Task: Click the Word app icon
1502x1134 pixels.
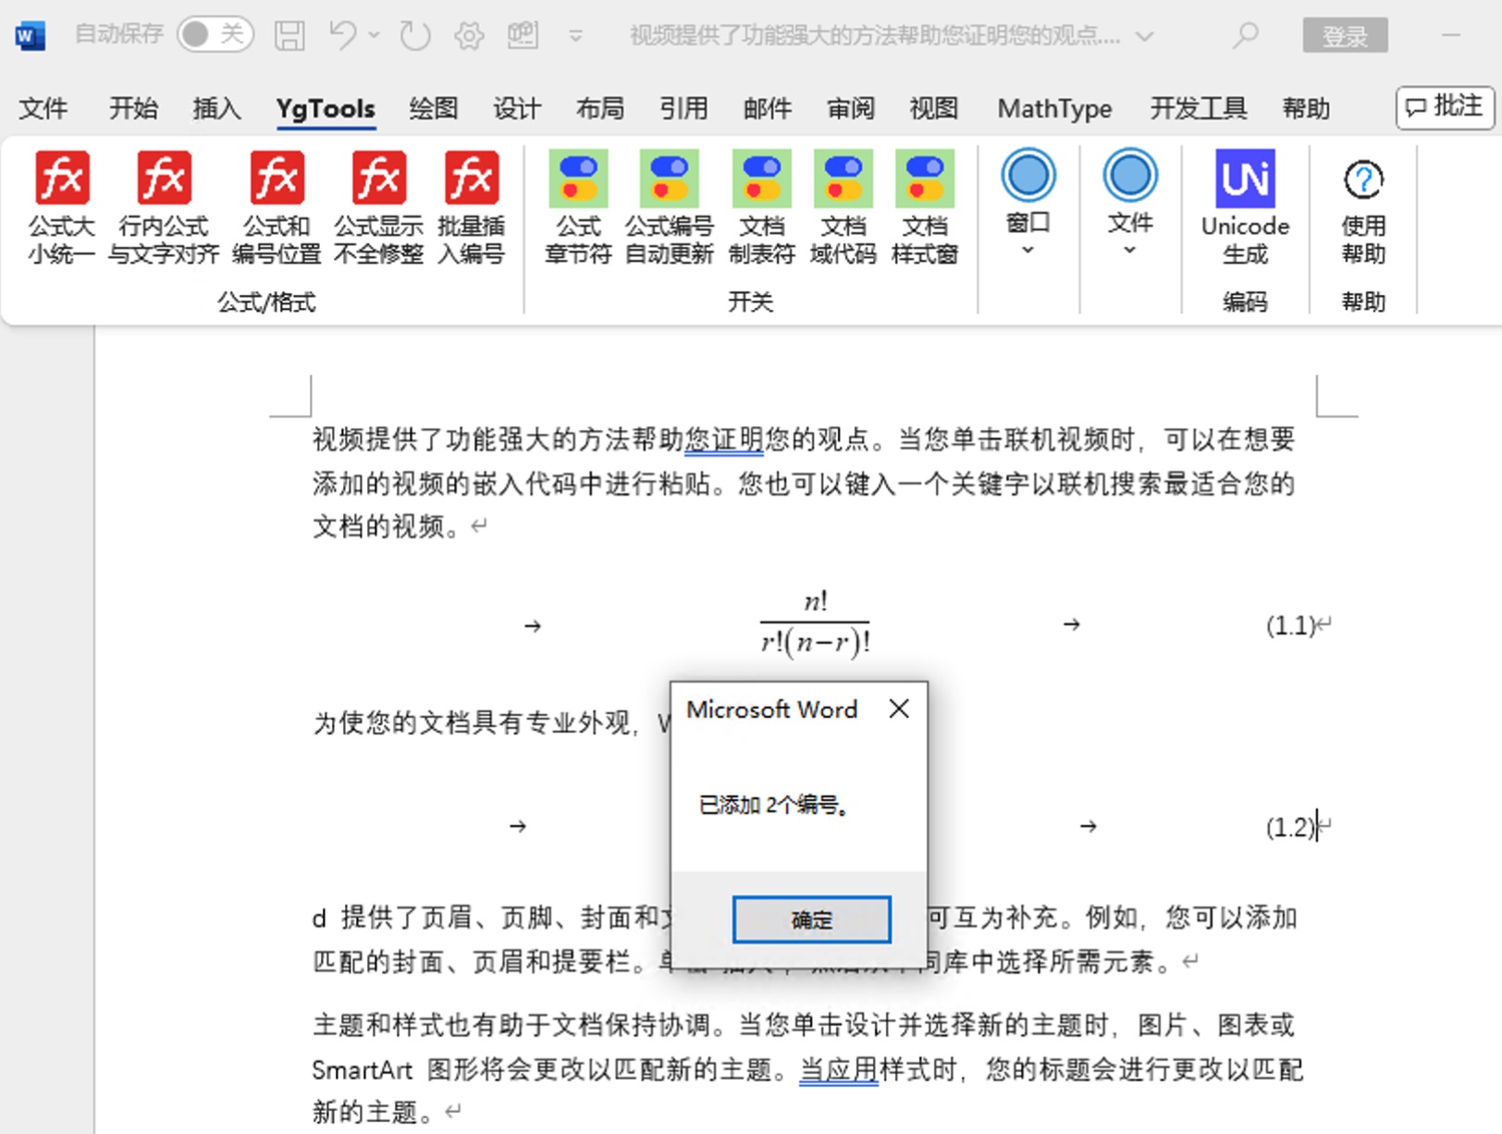Action: point(30,35)
